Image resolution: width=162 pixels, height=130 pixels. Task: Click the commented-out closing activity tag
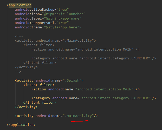coord(26,67)
